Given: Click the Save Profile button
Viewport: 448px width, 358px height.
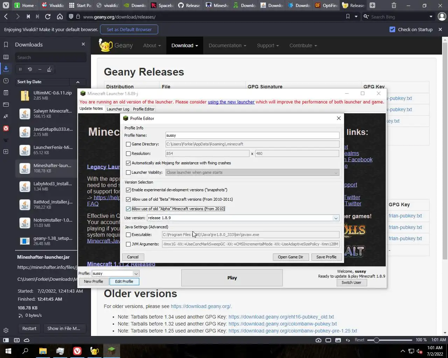Looking at the screenshot, I should click(326, 257).
